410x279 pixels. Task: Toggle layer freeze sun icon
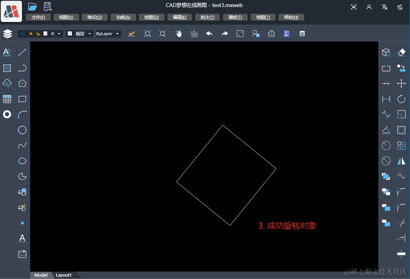click(x=31, y=34)
